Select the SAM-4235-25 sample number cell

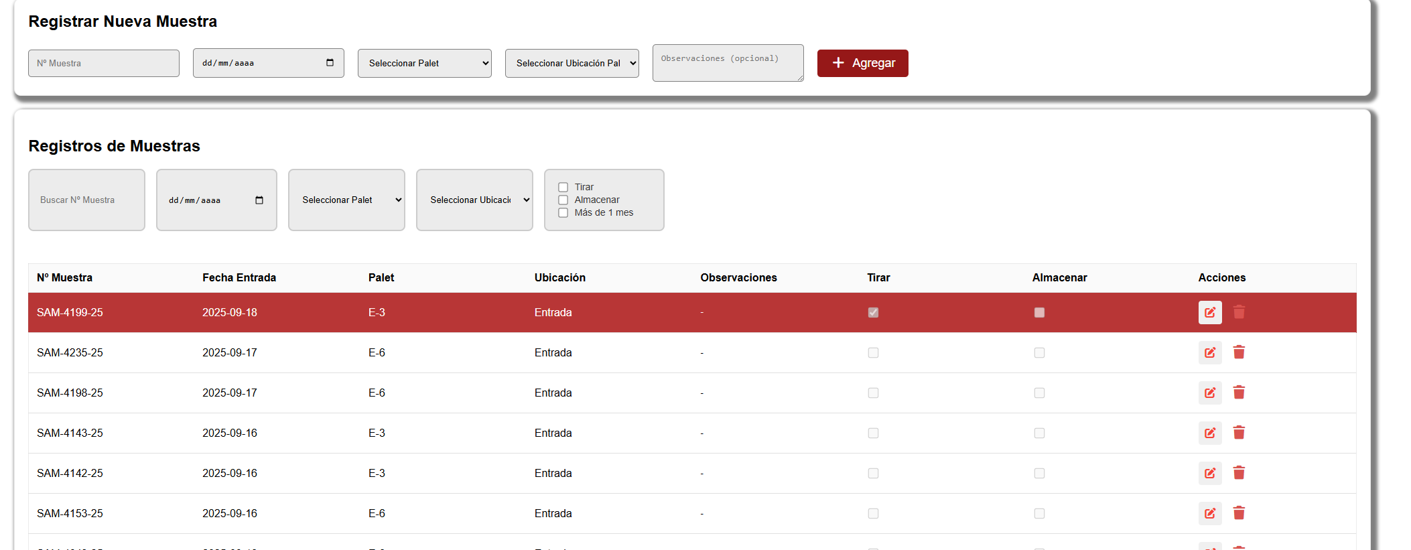pyautogui.click(x=70, y=352)
